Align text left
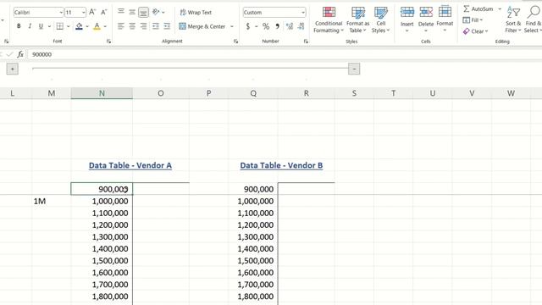 point(120,26)
